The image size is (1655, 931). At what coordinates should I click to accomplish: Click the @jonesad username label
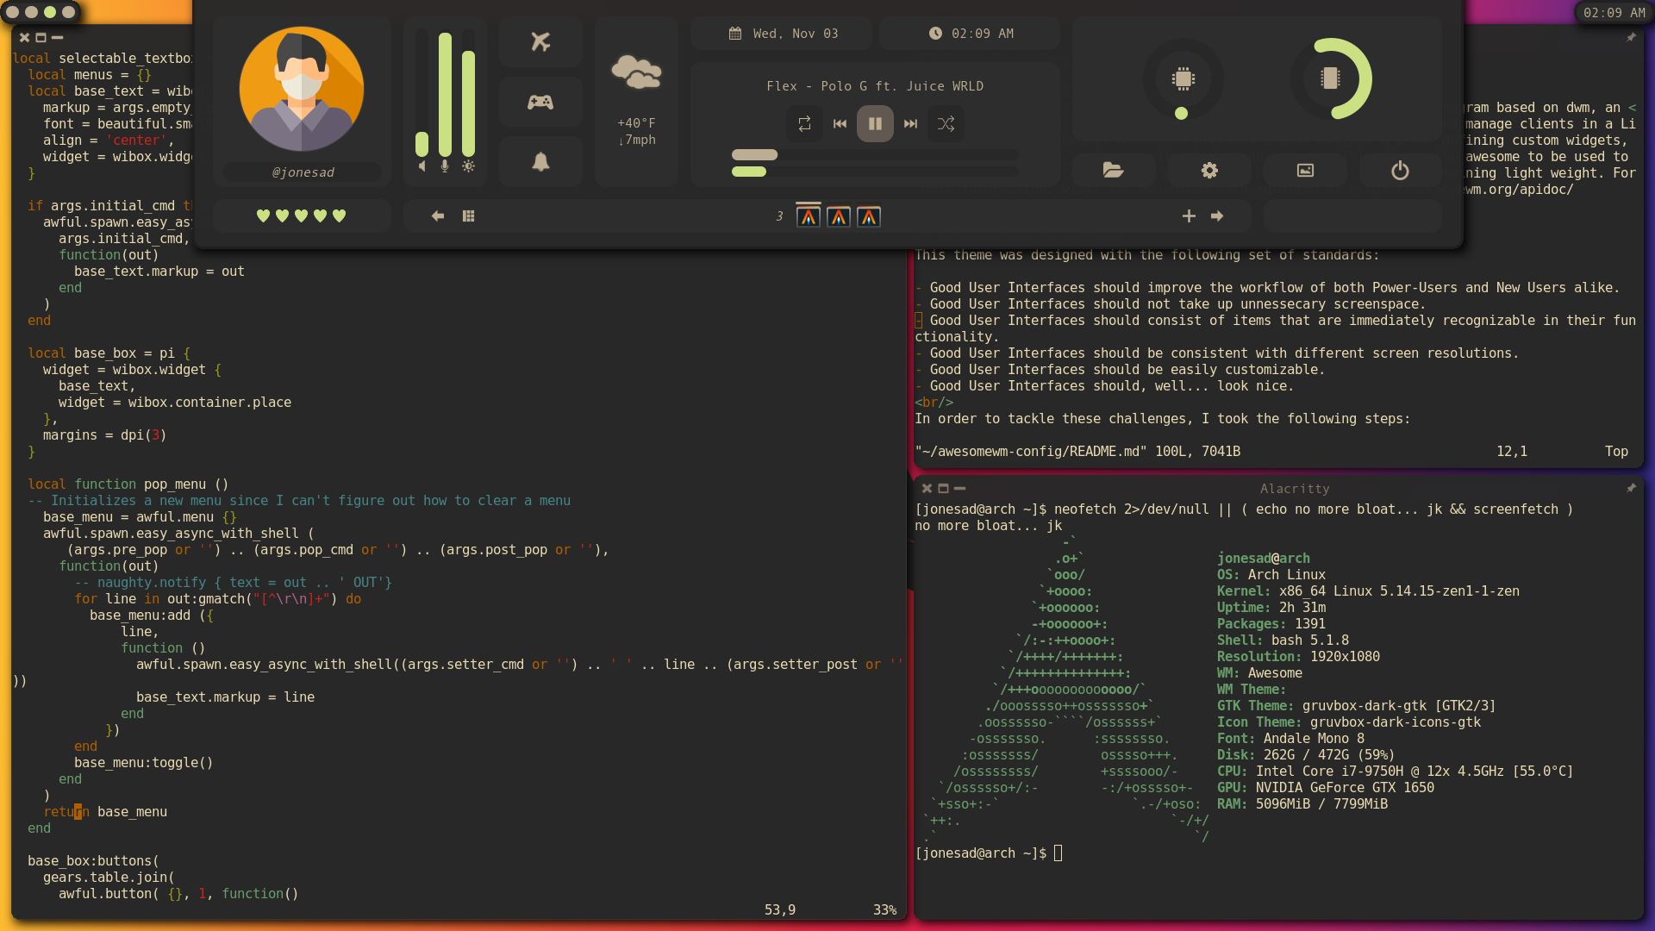pos(303,172)
